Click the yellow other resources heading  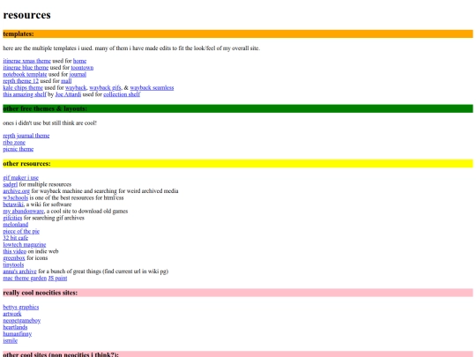click(x=238, y=164)
